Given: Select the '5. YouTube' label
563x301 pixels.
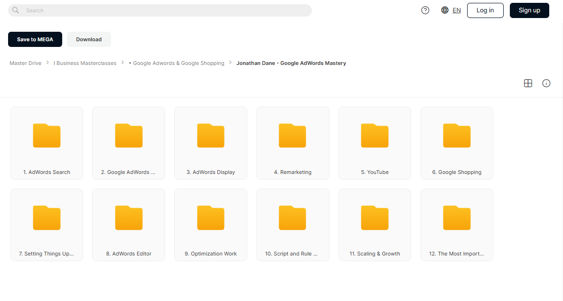Looking at the screenshot, I should pos(375,172).
